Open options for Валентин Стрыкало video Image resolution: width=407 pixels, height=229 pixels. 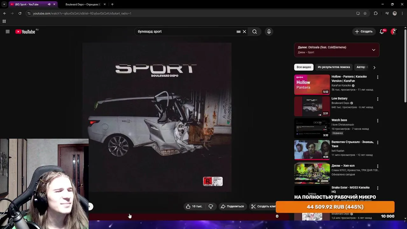coord(377,143)
